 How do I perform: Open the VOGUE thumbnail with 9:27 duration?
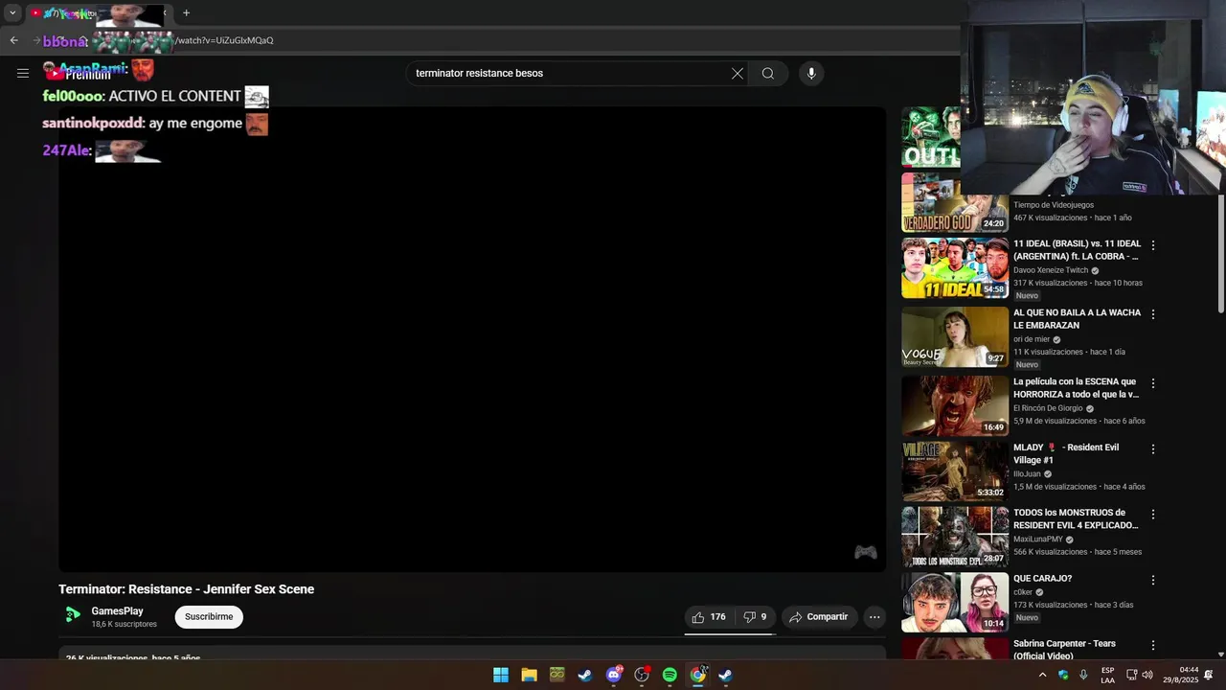(x=955, y=336)
